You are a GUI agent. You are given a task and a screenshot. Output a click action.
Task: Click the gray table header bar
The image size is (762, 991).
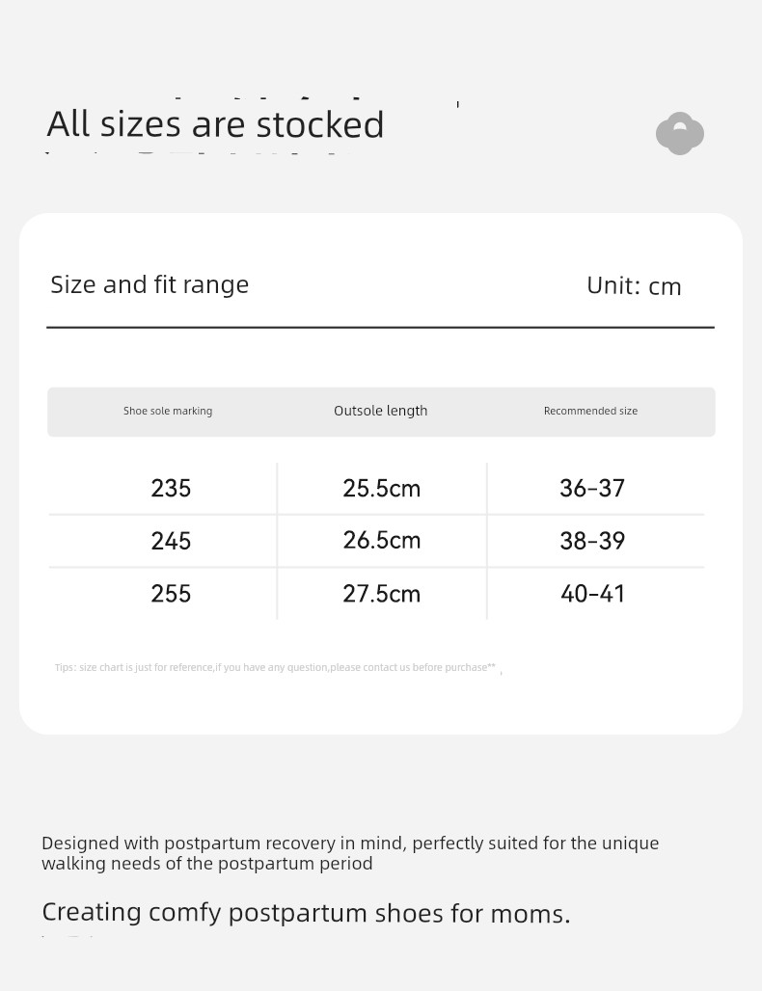[381, 412]
